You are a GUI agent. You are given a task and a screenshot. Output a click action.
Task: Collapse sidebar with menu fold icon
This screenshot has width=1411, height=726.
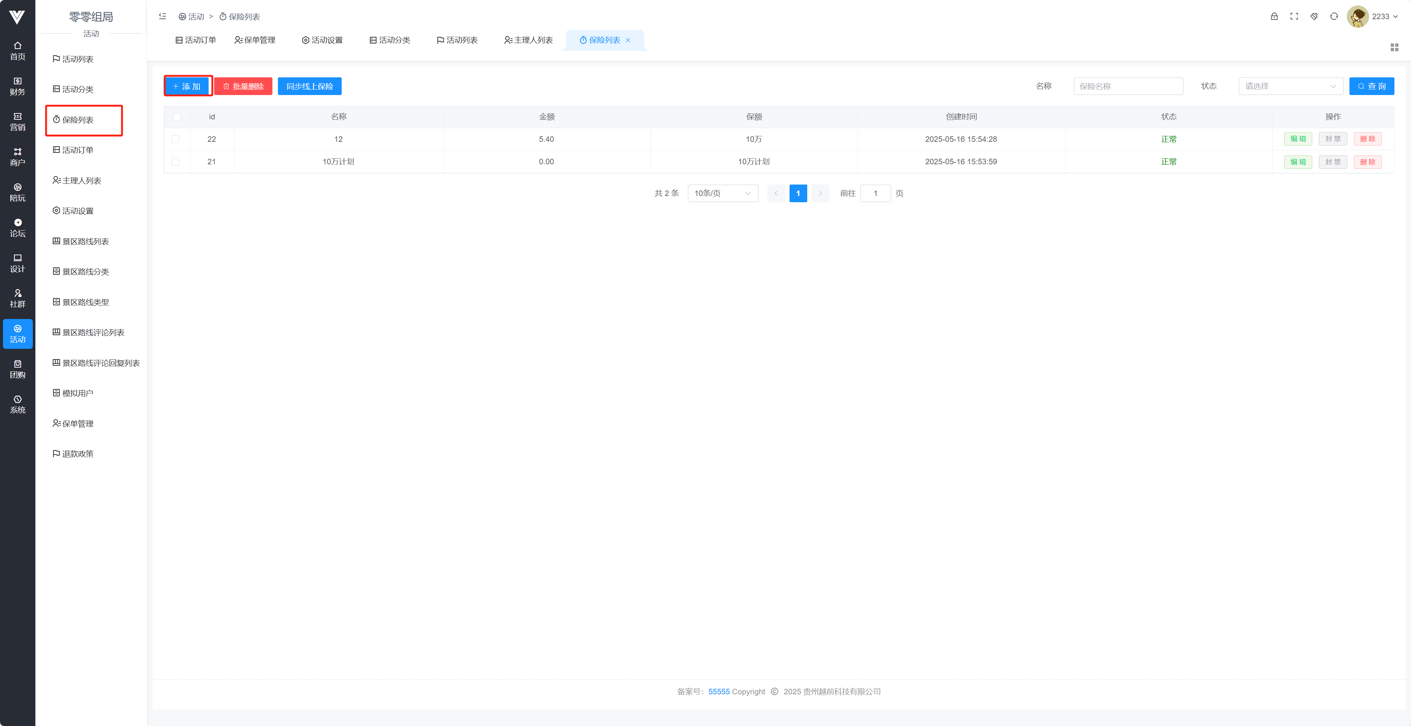(x=162, y=17)
